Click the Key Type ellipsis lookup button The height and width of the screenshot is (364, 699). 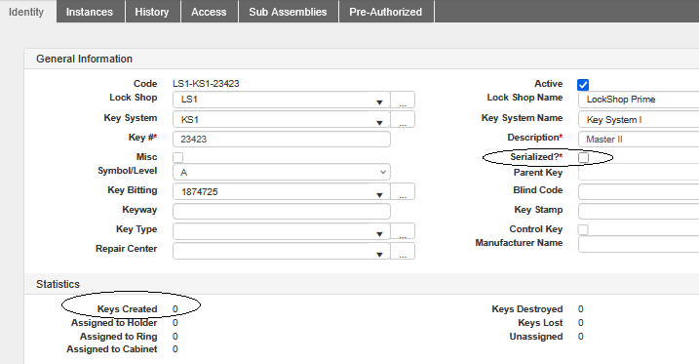coord(403,231)
